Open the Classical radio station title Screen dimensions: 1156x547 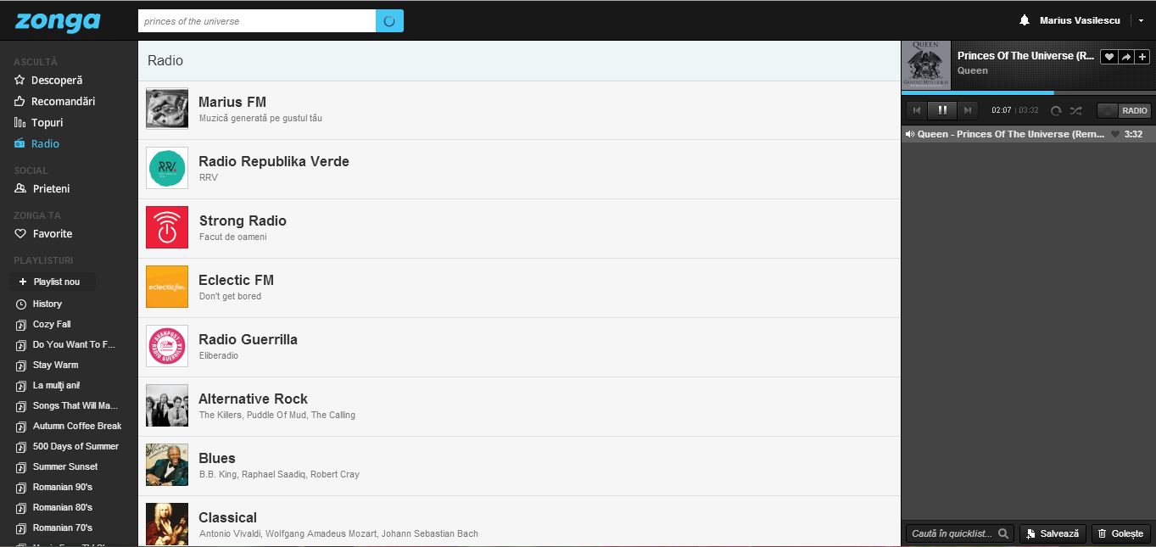227,517
